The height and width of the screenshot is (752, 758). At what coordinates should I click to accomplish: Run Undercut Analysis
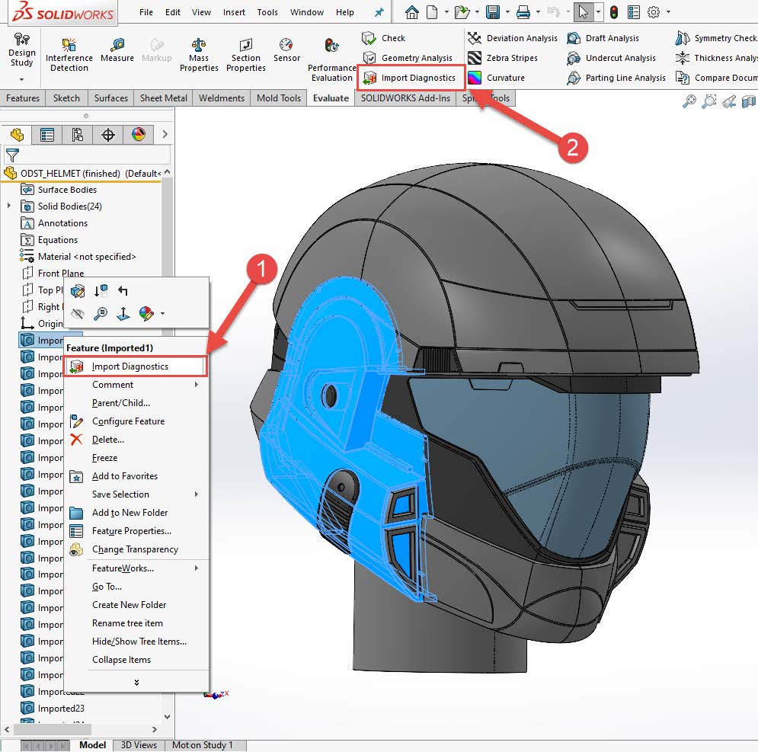[612, 58]
